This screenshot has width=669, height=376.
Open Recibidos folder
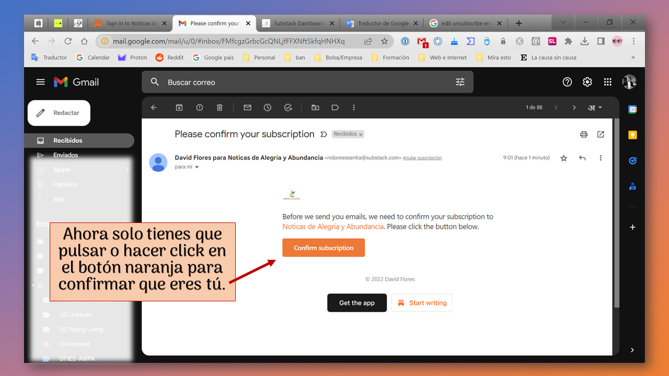[x=79, y=140]
